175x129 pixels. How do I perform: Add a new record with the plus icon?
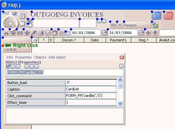point(27,33)
